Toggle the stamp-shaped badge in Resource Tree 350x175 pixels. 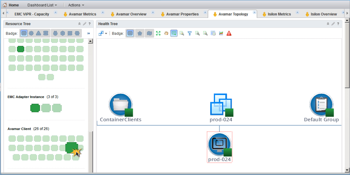click(70, 33)
